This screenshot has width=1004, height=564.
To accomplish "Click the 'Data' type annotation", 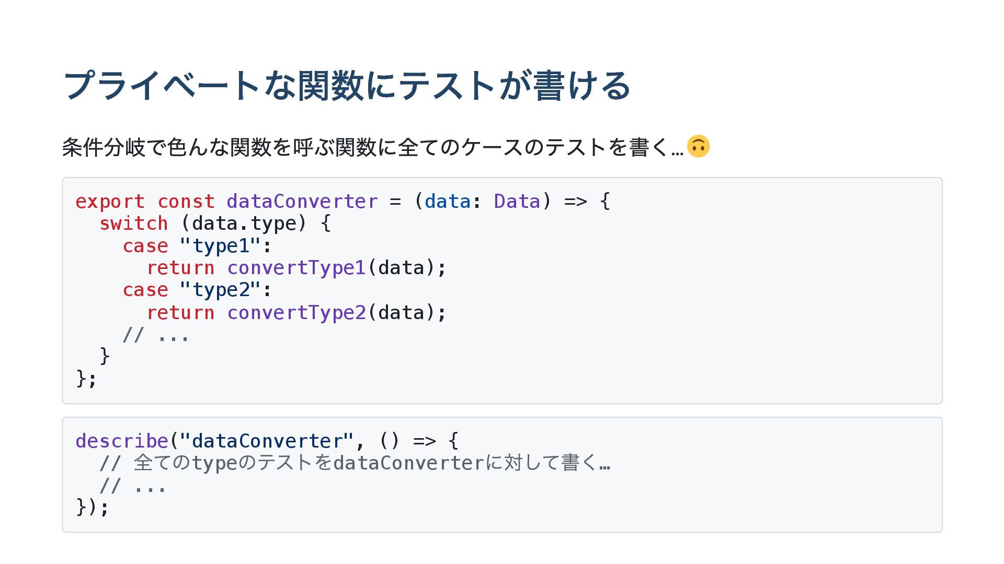I will pyautogui.click(x=517, y=202).
